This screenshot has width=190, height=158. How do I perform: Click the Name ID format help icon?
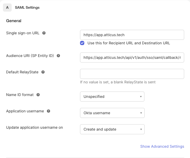tap(38, 95)
